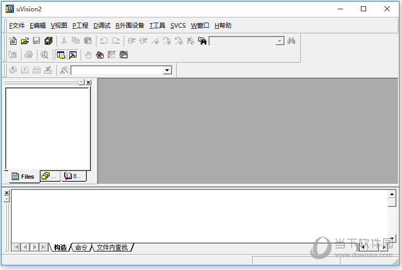
Task: Click the Enable/Disable Breakpoint hand icon
Action: (112, 54)
